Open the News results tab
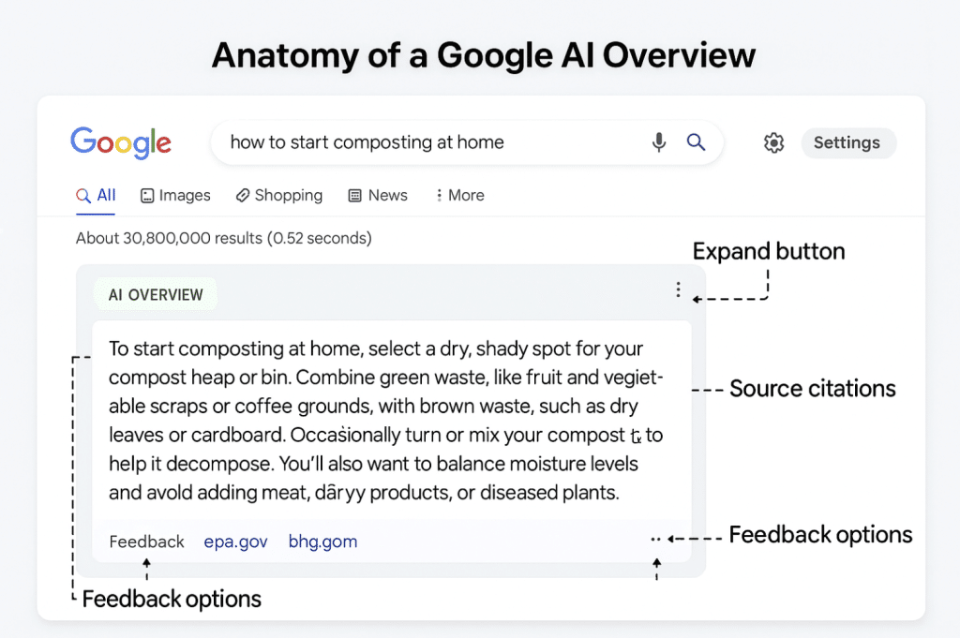 [378, 195]
